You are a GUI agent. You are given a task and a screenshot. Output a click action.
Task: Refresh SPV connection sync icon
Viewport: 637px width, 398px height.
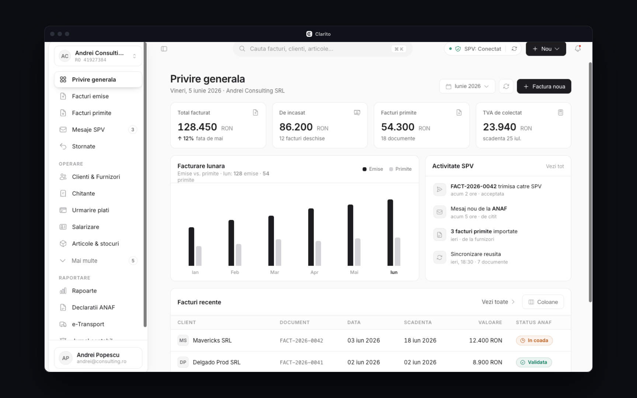514,49
